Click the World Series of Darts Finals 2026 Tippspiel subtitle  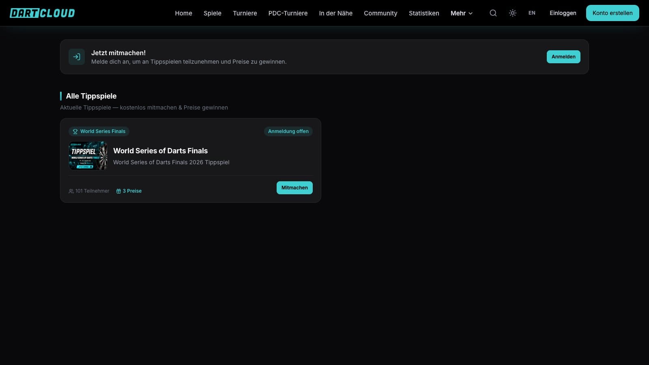tap(171, 162)
